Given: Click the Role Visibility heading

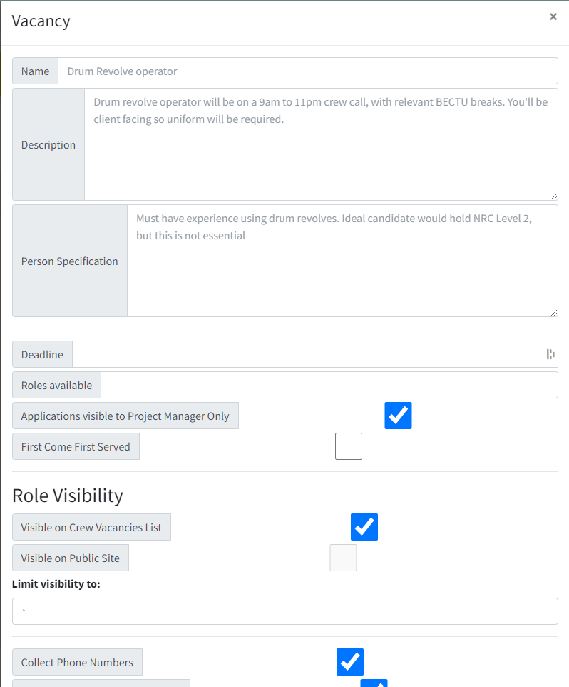Looking at the screenshot, I should click(x=66, y=495).
